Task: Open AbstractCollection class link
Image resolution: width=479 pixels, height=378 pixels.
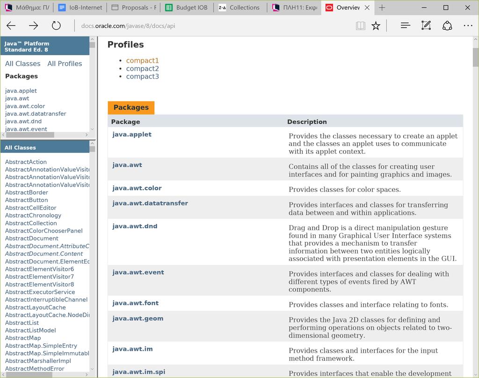Action: click(x=31, y=223)
